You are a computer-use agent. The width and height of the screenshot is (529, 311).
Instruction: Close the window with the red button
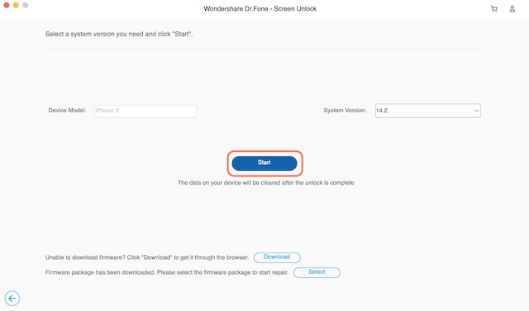point(7,5)
